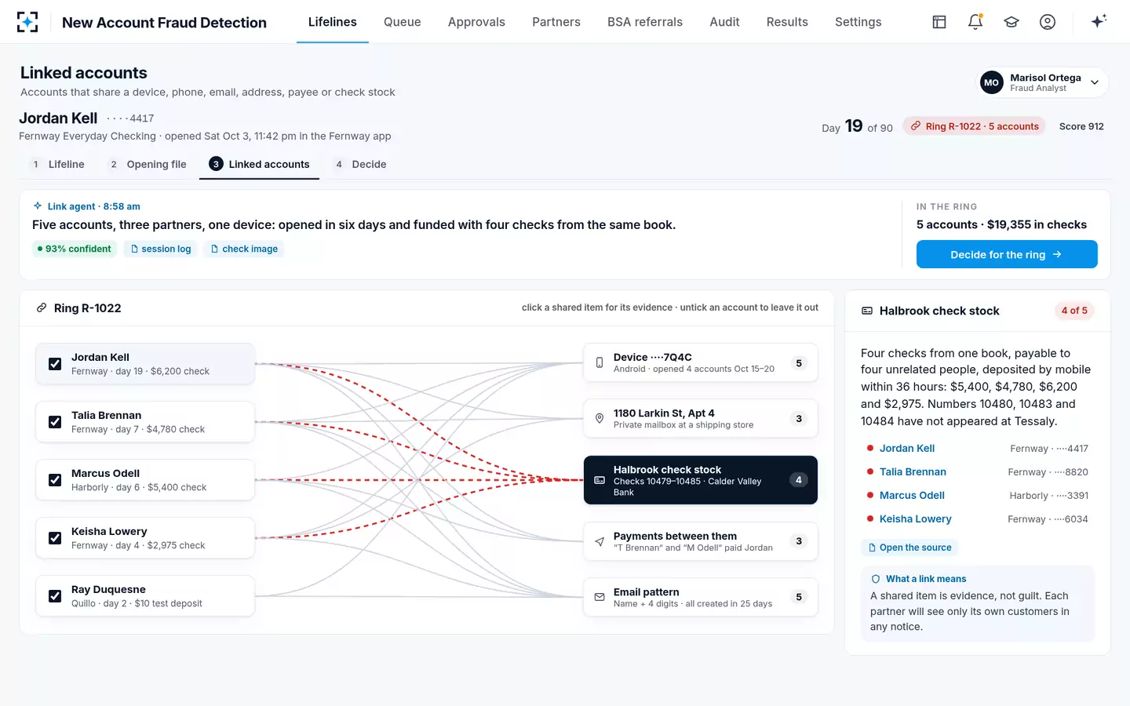Click the link icon beside Ring R-1022 heading
The image size is (1130, 706).
pyautogui.click(x=42, y=308)
